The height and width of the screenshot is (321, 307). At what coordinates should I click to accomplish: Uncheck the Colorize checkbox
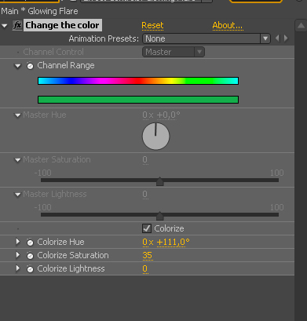point(147,228)
